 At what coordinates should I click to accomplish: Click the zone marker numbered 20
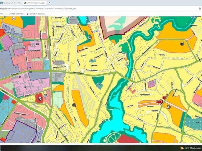pos(13,19)
